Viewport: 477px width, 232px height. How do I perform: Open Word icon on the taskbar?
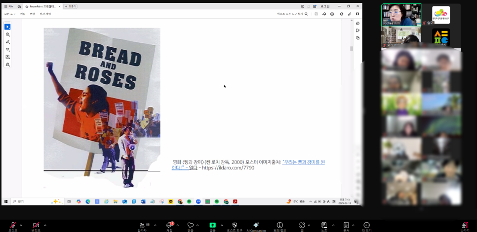point(143,201)
